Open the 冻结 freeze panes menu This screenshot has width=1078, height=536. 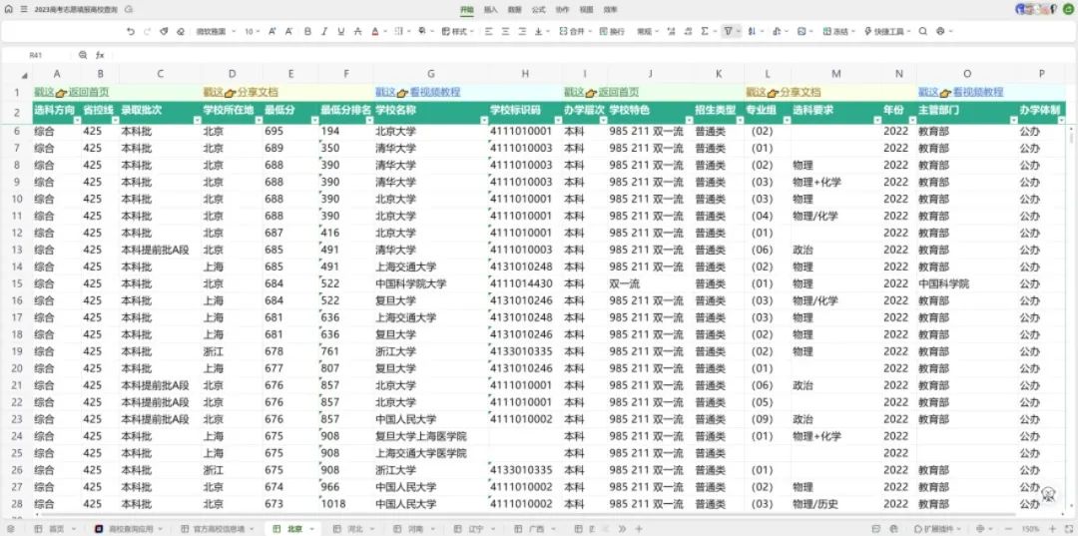(837, 32)
